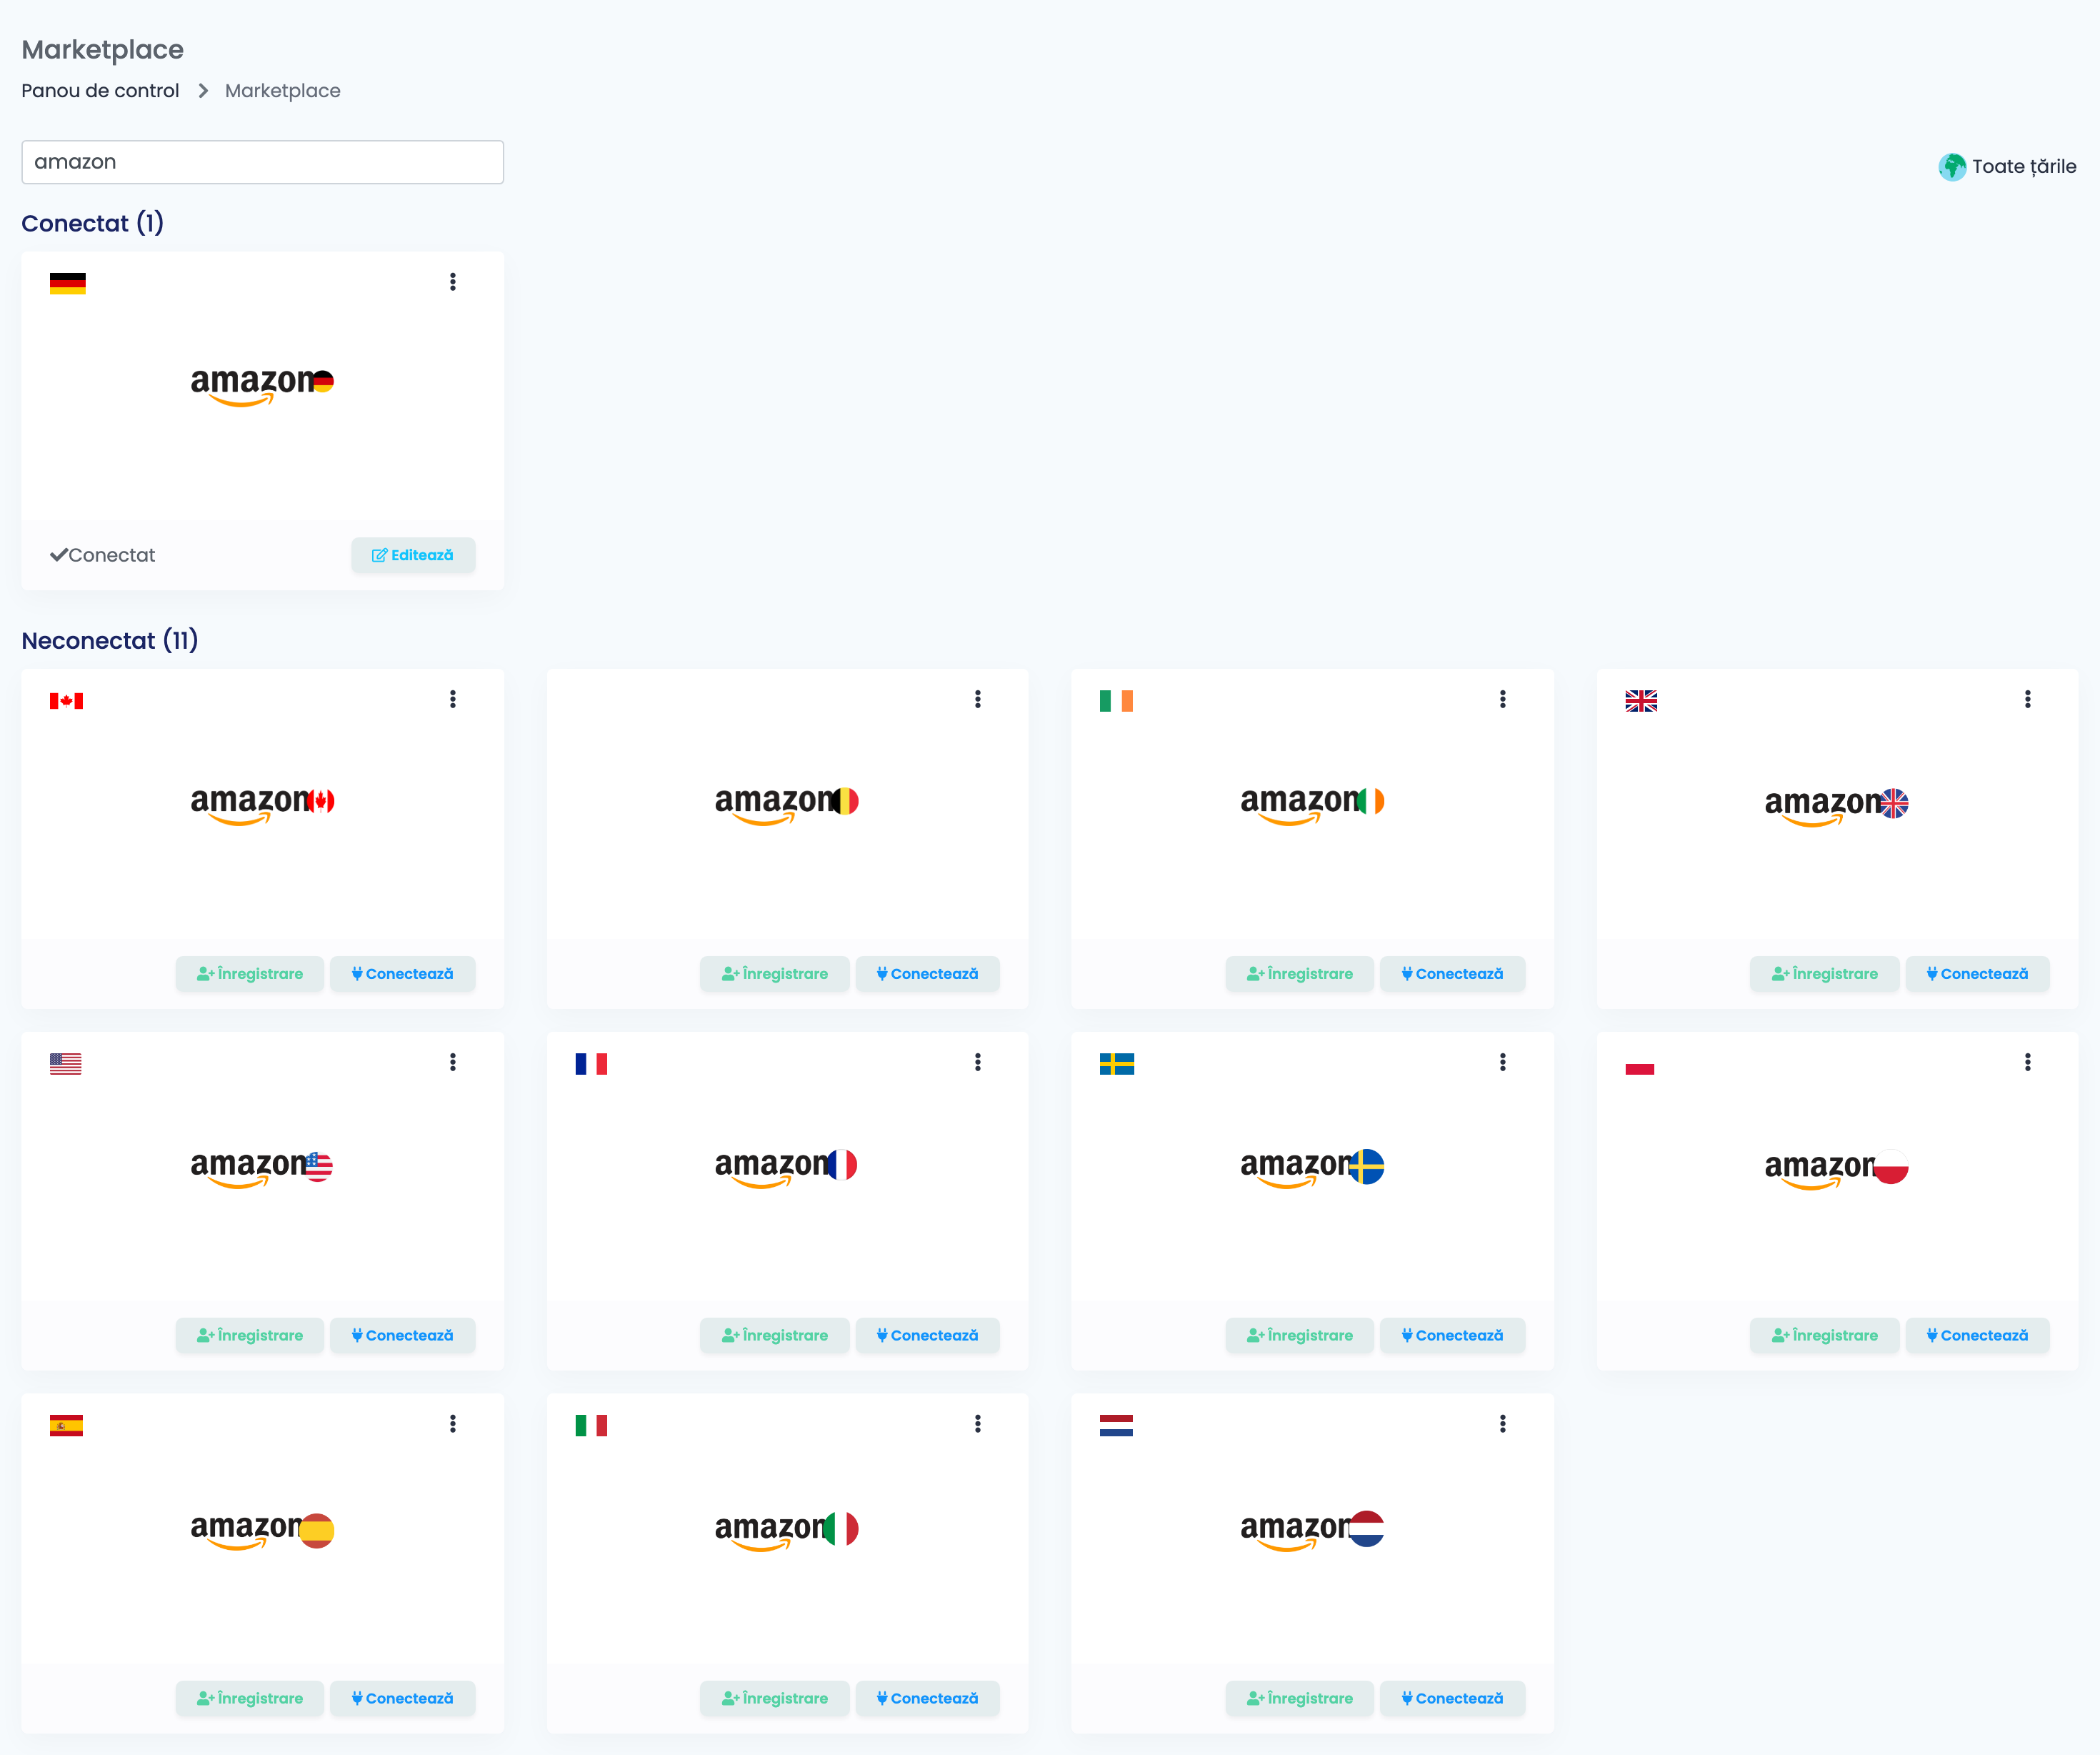Focus the marketplace search field containing amazon
2100x1755 pixels.
[263, 162]
